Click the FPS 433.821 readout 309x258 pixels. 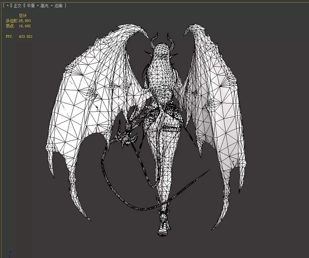point(19,36)
